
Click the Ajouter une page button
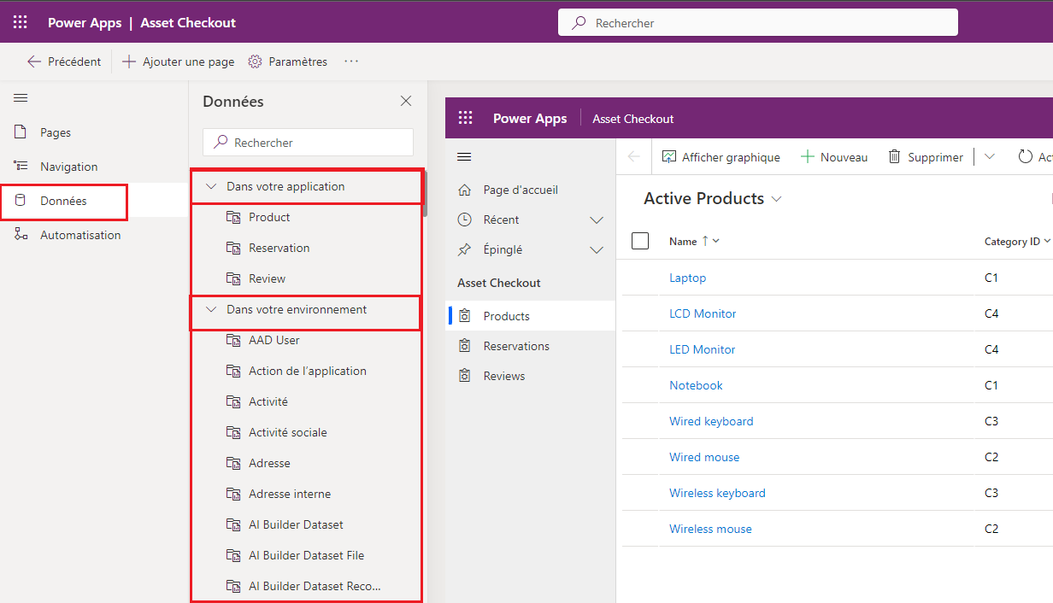click(178, 61)
